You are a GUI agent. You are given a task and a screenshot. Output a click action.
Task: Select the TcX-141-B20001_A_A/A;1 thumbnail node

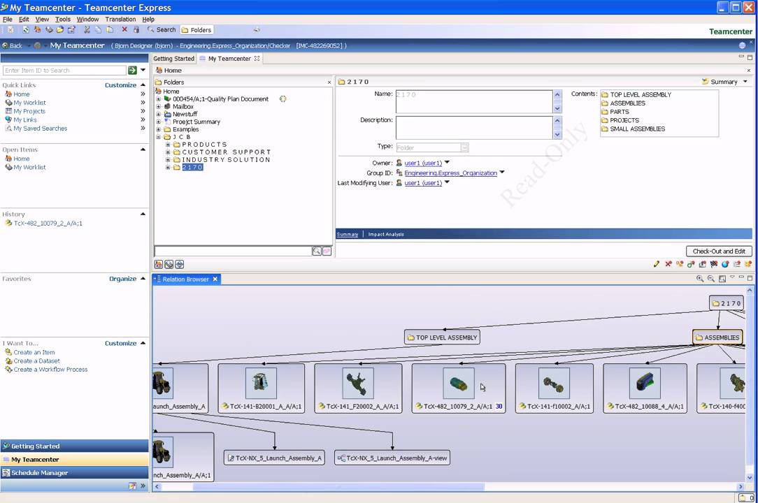pyautogui.click(x=262, y=388)
